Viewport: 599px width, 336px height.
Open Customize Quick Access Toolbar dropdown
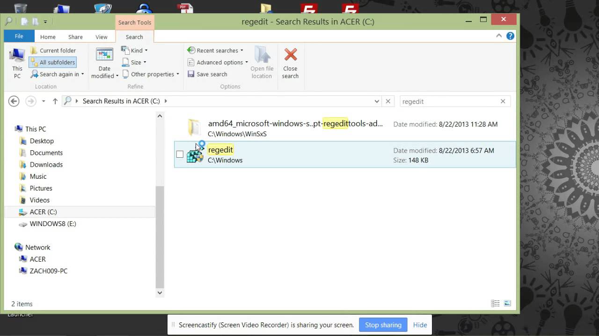[45, 22]
